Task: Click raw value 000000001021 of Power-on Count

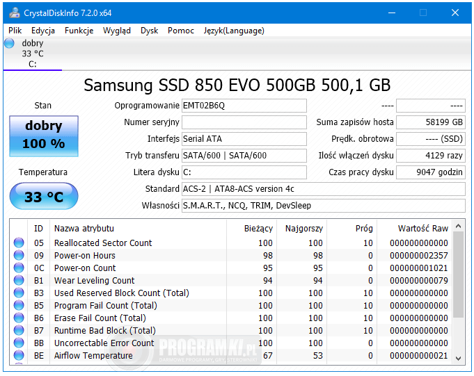Action: pos(419,268)
